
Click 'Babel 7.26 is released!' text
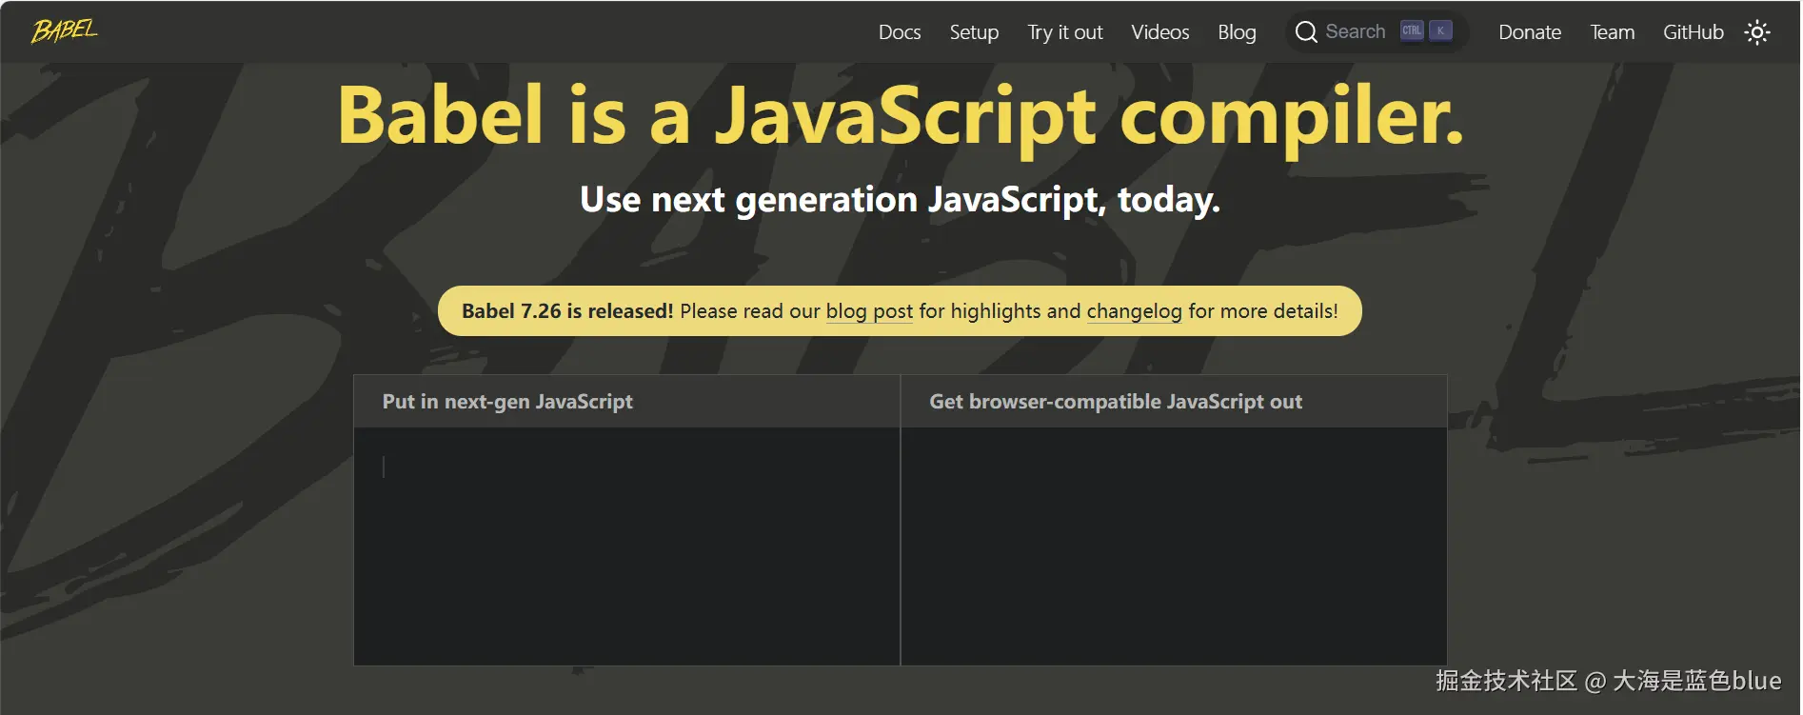pos(567,311)
